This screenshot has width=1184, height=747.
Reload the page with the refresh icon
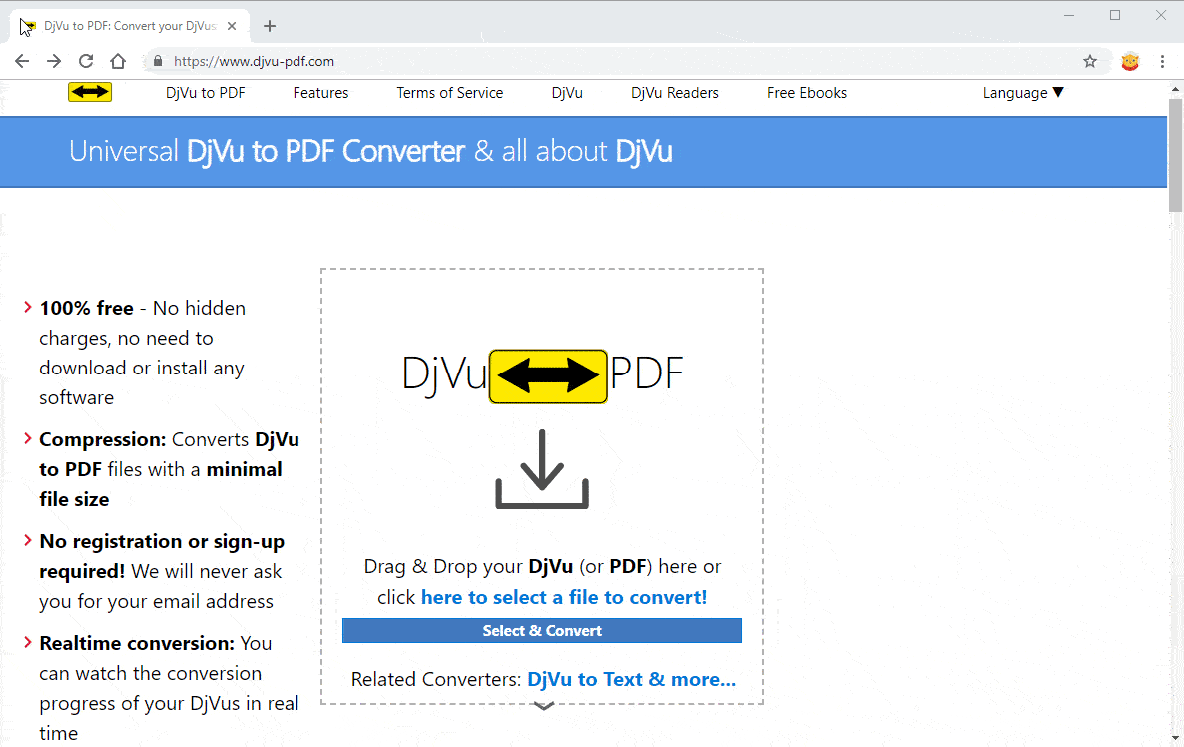point(85,61)
